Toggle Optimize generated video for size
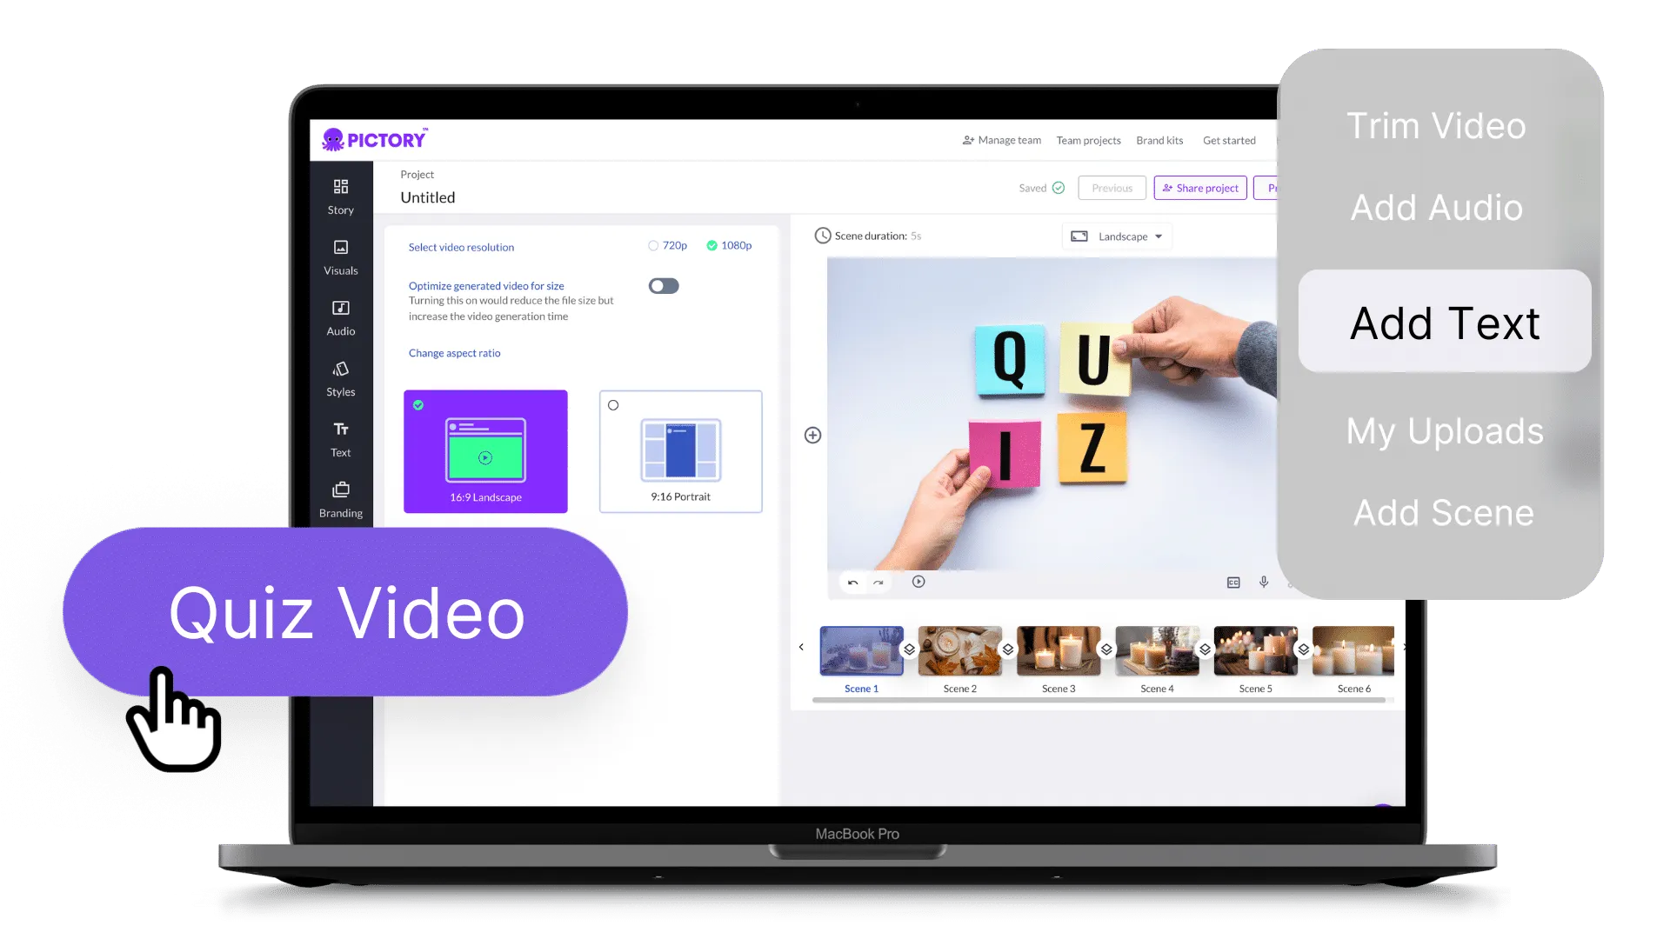 [x=663, y=285]
